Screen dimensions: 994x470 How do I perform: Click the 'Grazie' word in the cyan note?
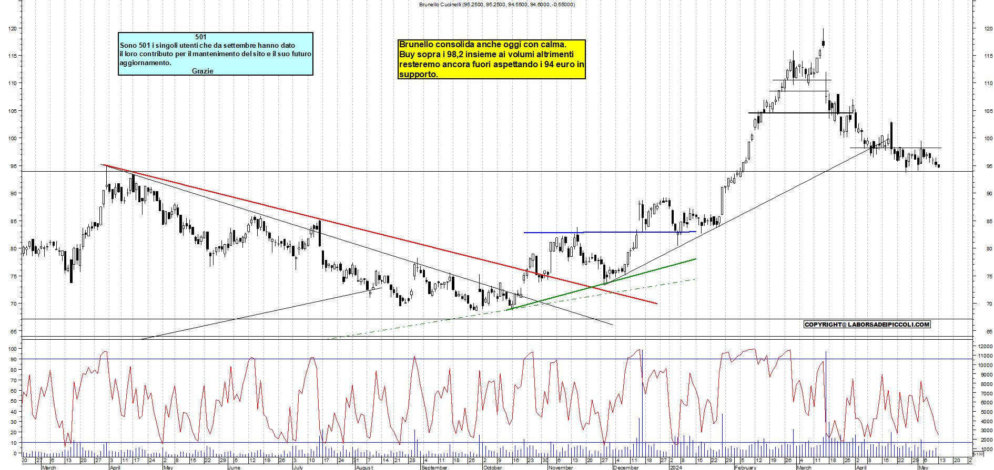click(202, 71)
